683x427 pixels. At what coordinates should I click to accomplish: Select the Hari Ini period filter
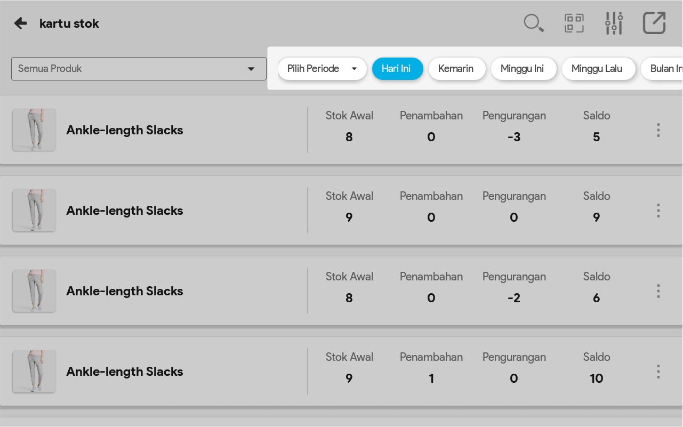[397, 69]
